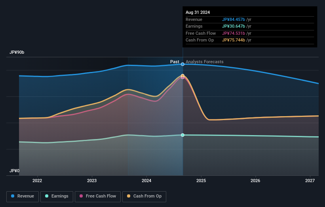325x207 pixels.
Task: Click the JP¥75.744b cash from op value
Action: pyautogui.click(x=234, y=40)
